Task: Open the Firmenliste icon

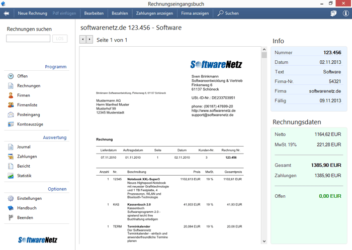Action: pyautogui.click(x=11, y=105)
